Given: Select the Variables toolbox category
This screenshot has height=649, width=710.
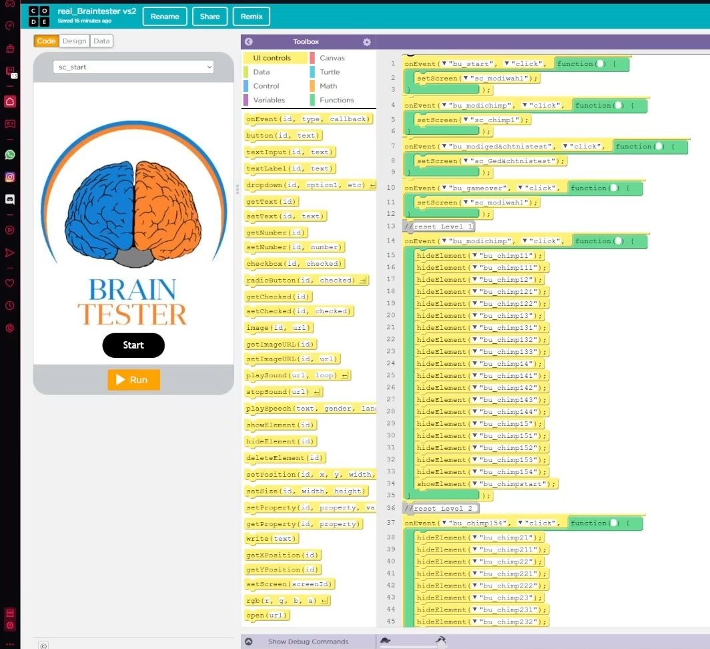Looking at the screenshot, I should (268, 100).
